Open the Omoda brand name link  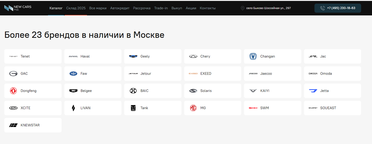point(326,74)
